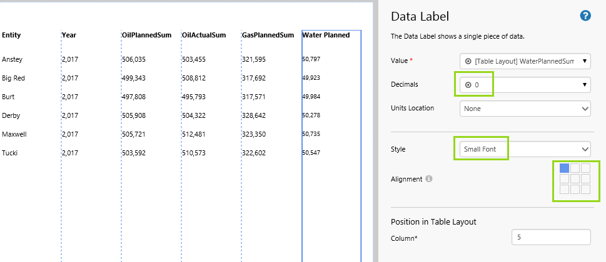Open the Data Label help icon

(x=585, y=16)
